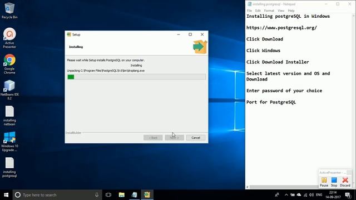Open Notepad Edit menu
This screenshot has height=200, width=356.
click(258, 11)
